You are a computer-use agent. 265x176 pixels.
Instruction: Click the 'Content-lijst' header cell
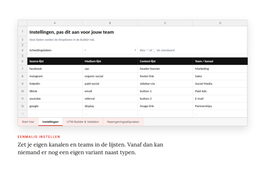[x=165, y=61]
